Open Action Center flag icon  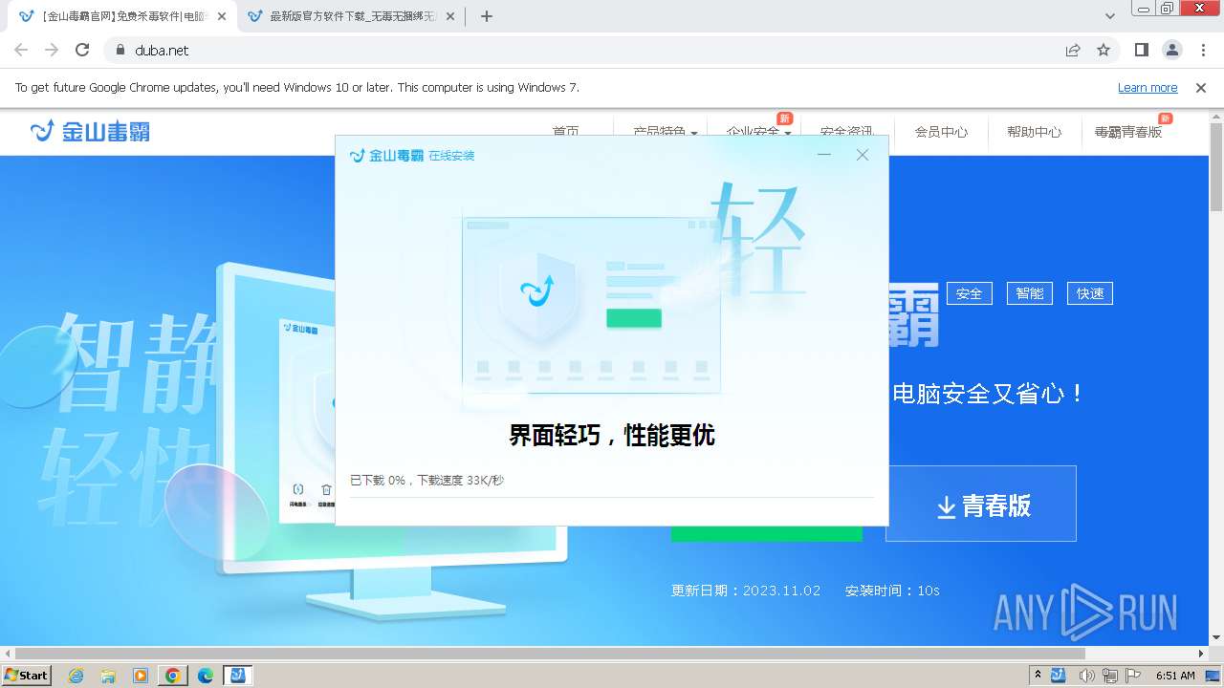point(1134,676)
